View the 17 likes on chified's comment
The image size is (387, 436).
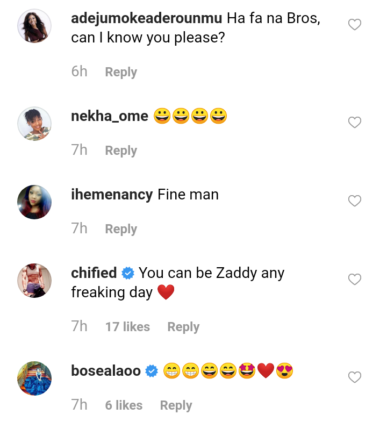(127, 327)
